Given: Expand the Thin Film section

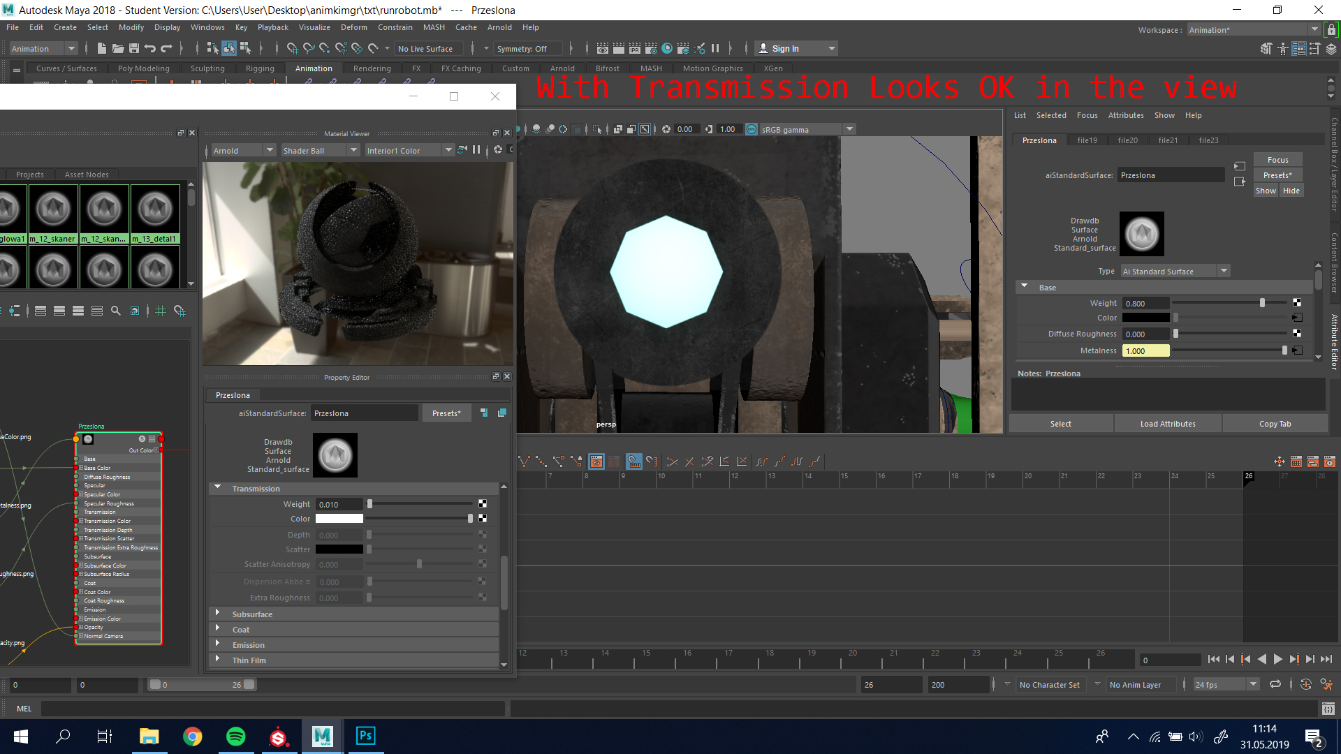Looking at the screenshot, I should (218, 660).
